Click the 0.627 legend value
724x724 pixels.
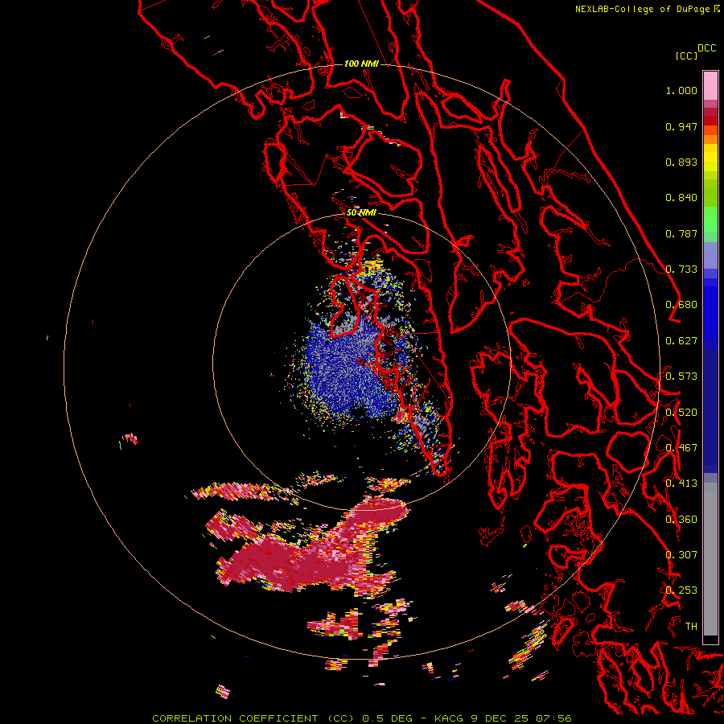[681, 341]
